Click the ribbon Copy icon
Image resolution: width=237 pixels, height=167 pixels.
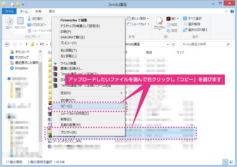(x=9, y=21)
